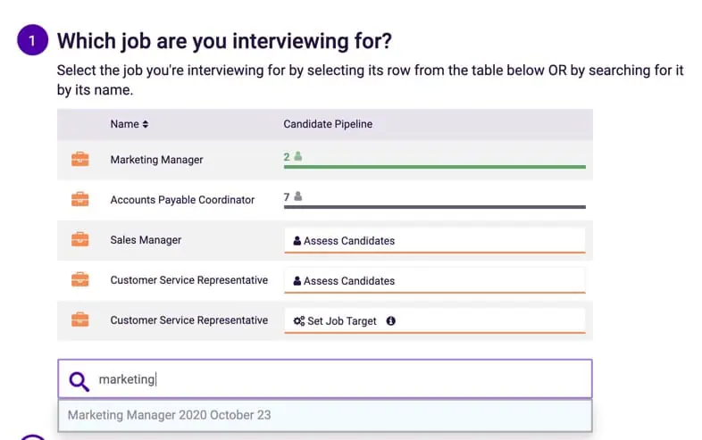Image resolution: width=702 pixels, height=440 pixels.
Task: Click the briefcase icon beside Accounts Payable Coordinator
Action: pos(79,200)
